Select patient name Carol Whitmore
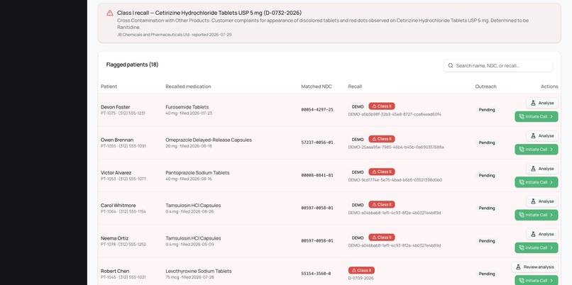 click(x=118, y=206)
